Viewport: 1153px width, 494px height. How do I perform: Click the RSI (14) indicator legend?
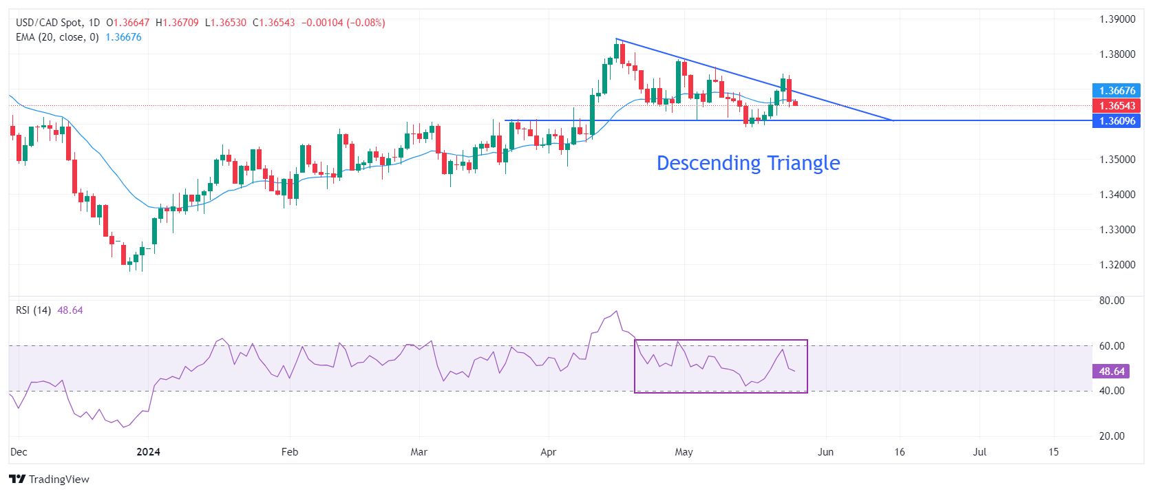click(x=34, y=310)
